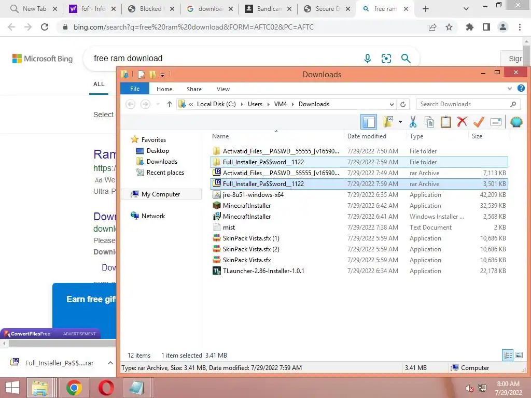Select My Computer in navigation pane
The width and height of the screenshot is (531, 398).
[161, 194]
